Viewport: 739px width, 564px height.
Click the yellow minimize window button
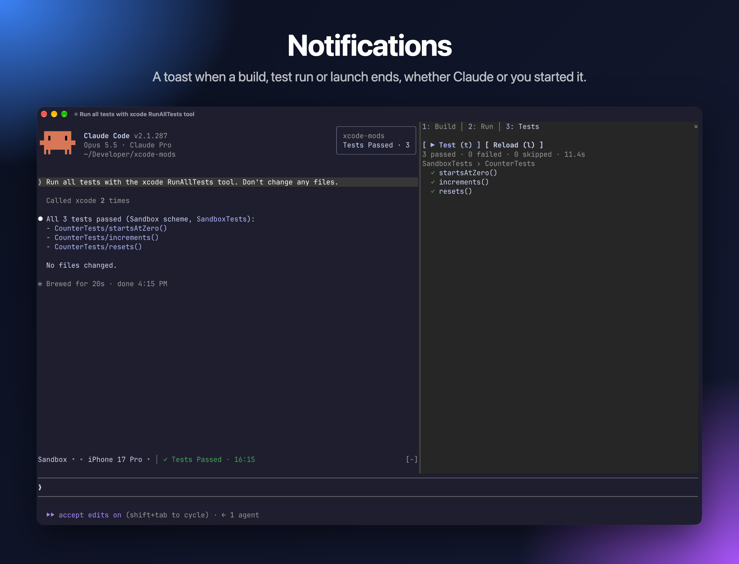click(x=54, y=114)
